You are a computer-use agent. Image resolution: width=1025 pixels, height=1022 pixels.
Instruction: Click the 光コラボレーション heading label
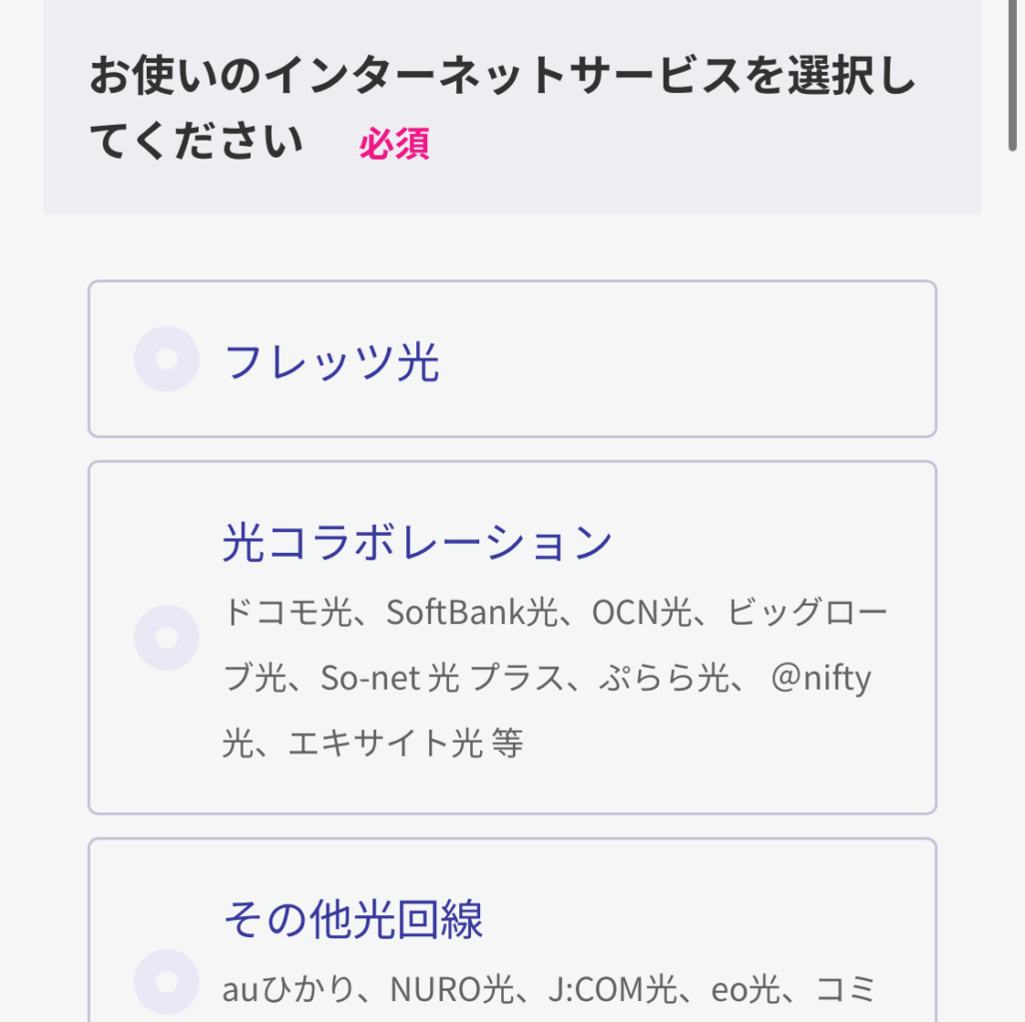click(x=417, y=542)
